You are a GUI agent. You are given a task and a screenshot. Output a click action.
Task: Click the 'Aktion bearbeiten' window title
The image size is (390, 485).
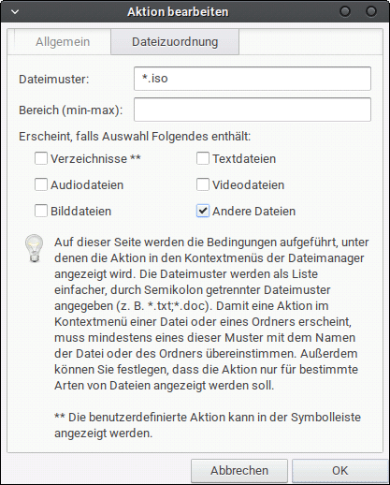pyautogui.click(x=178, y=12)
